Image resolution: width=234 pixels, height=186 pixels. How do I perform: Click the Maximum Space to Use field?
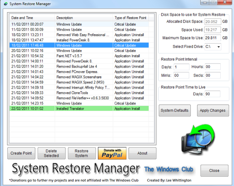212,38
